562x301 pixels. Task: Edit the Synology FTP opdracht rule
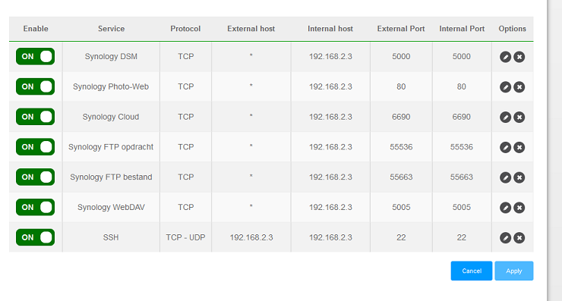pyautogui.click(x=505, y=147)
